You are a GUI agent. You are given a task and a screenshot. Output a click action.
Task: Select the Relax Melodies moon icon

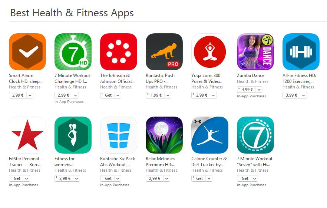click(164, 135)
